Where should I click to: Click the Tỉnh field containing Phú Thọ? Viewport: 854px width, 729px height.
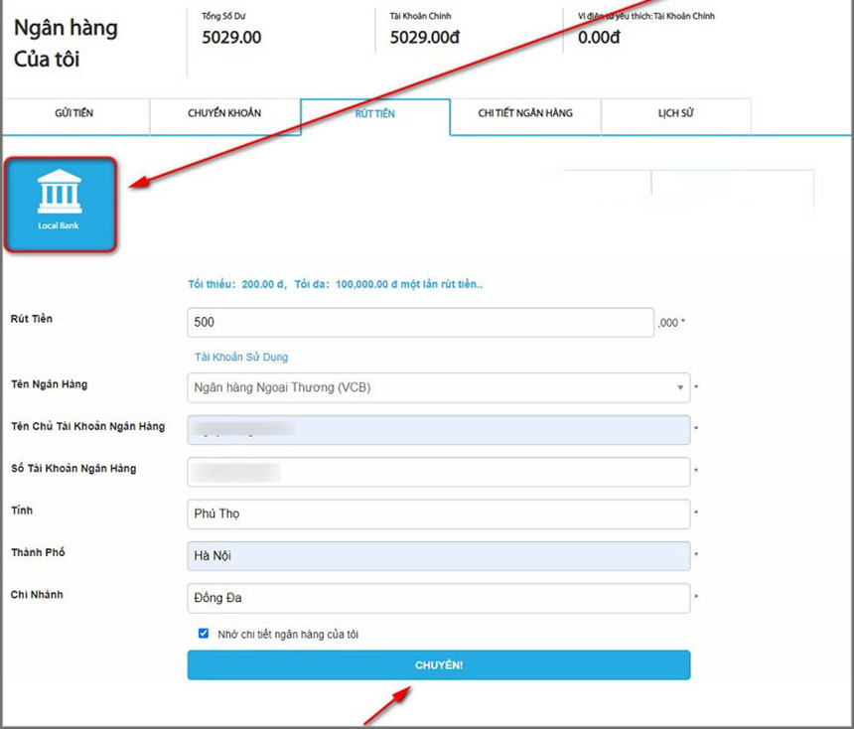tap(438, 514)
